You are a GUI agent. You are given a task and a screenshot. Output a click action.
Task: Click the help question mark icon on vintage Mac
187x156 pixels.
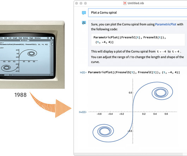tap(48, 38)
